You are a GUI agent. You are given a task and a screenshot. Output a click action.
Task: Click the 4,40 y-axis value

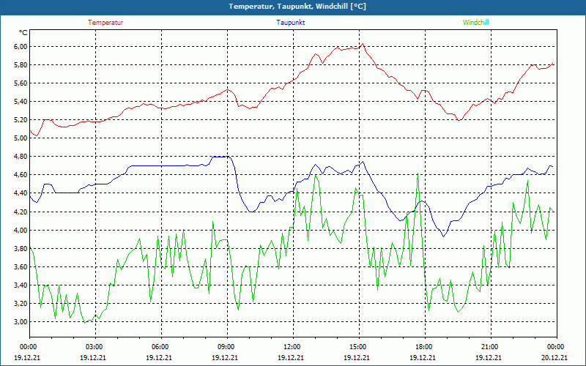[21, 193]
